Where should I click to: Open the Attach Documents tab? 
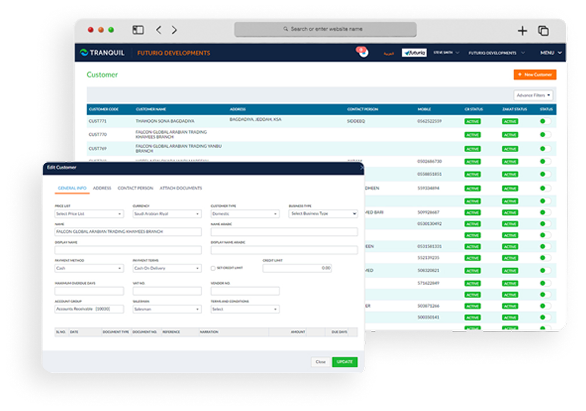[180, 188]
